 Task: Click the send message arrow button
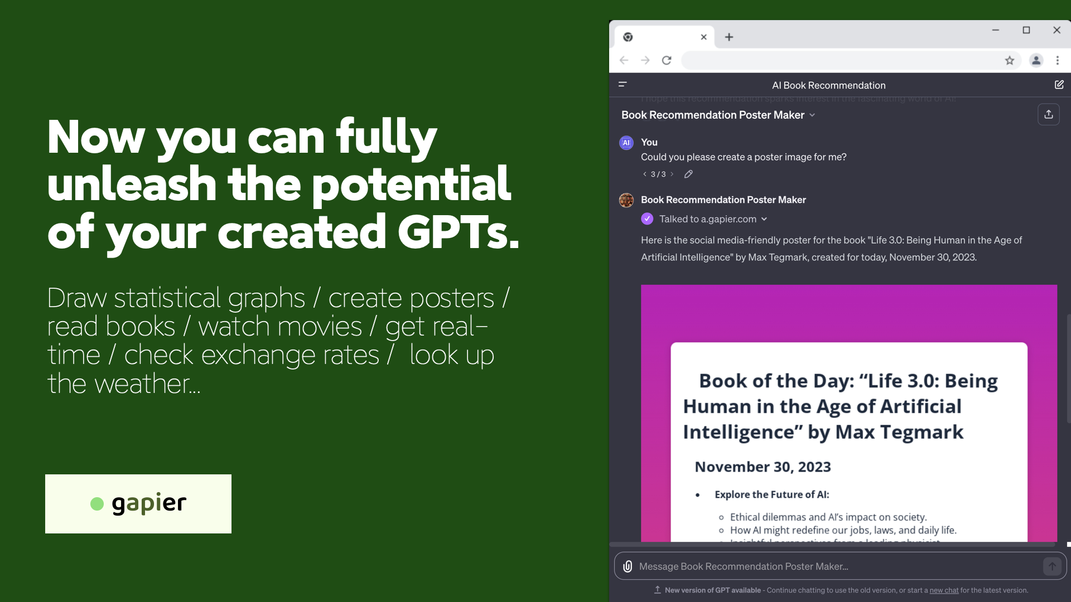tap(1052, 566)
